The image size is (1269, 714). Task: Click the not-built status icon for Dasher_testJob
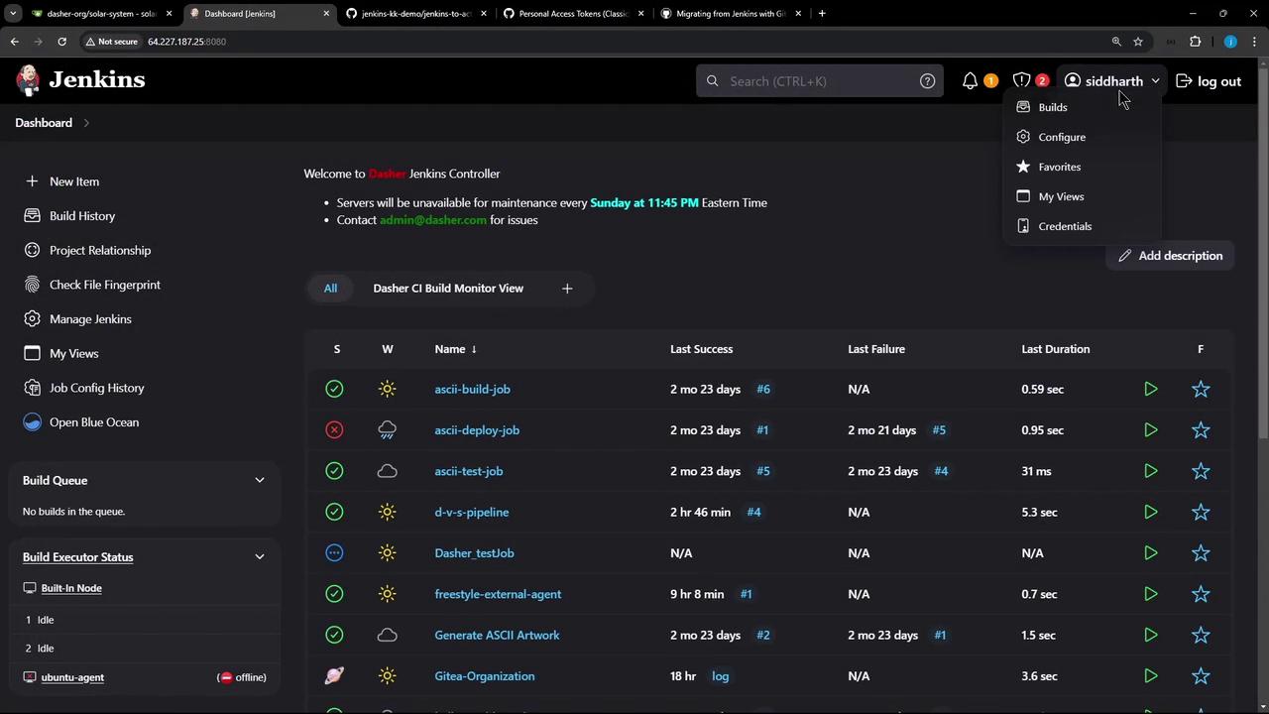tap(334, 553)
